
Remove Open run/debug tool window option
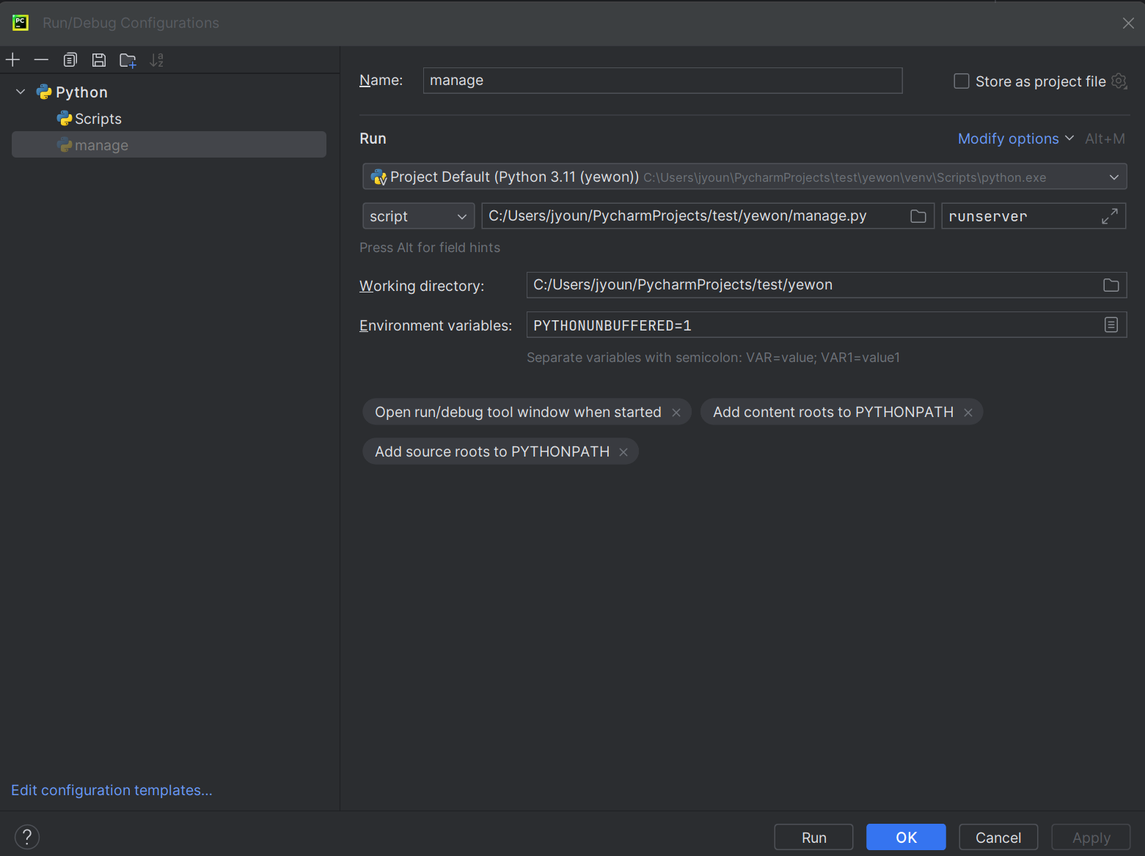(676, 413)
